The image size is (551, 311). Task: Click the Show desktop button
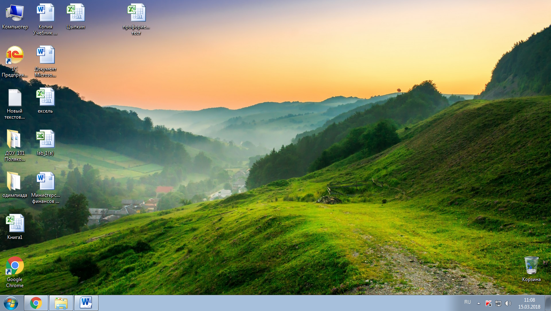[x=548, y=303]
